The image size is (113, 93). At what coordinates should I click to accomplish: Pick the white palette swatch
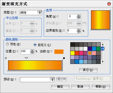pos(85,49)
